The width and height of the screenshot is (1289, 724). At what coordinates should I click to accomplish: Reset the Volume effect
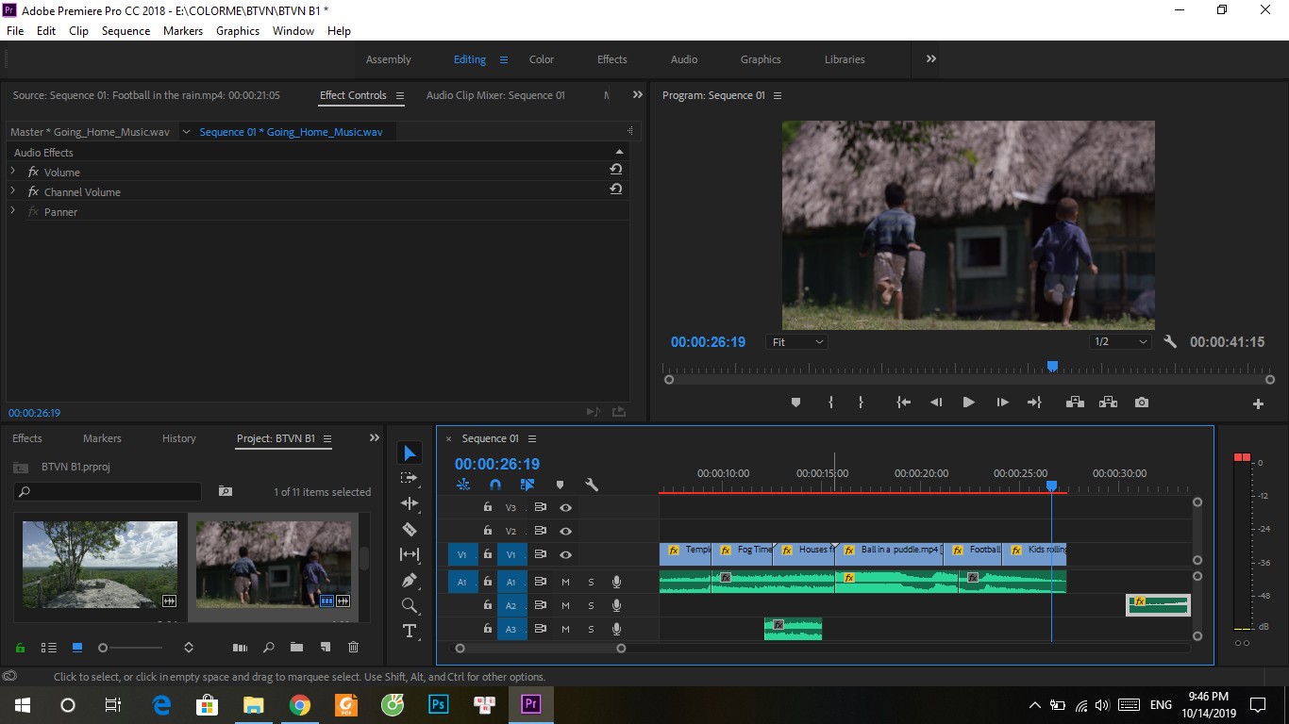[615, 170]
